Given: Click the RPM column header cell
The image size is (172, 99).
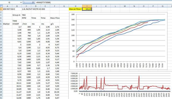Looking at the screenshot, I should click(26, 18).
